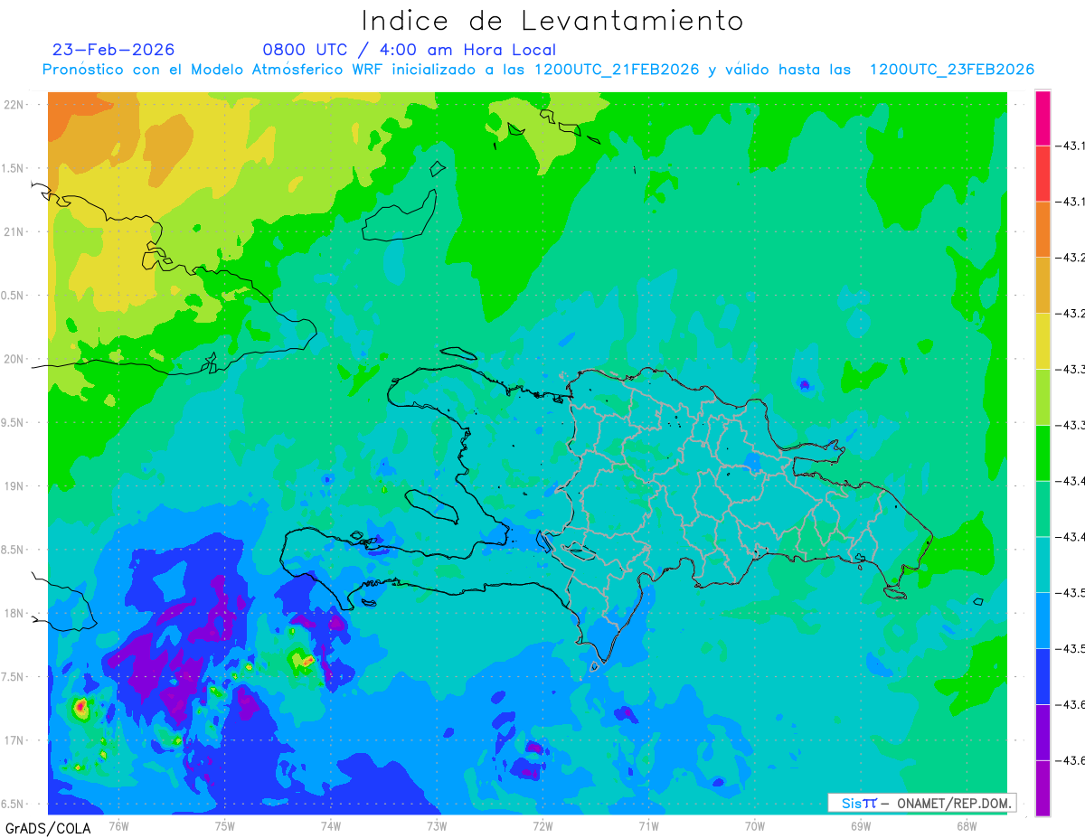Select the '18N' latitude label
The image size is (1085, 838).
(x=13, y=614)
